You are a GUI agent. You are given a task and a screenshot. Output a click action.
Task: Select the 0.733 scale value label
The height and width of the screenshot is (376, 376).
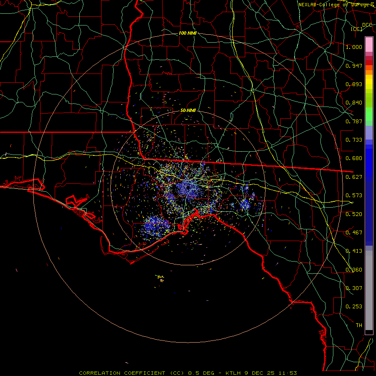(354, 140)
